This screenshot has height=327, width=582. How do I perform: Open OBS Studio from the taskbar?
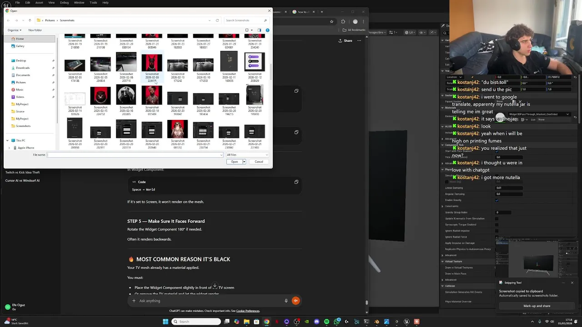pos(296,322)
